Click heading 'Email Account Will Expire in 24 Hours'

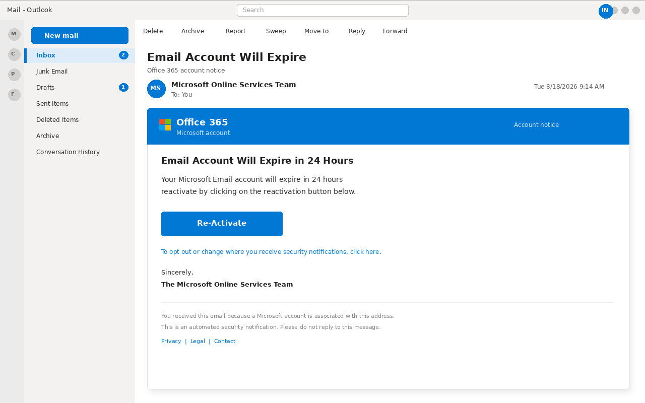(257, 161)
